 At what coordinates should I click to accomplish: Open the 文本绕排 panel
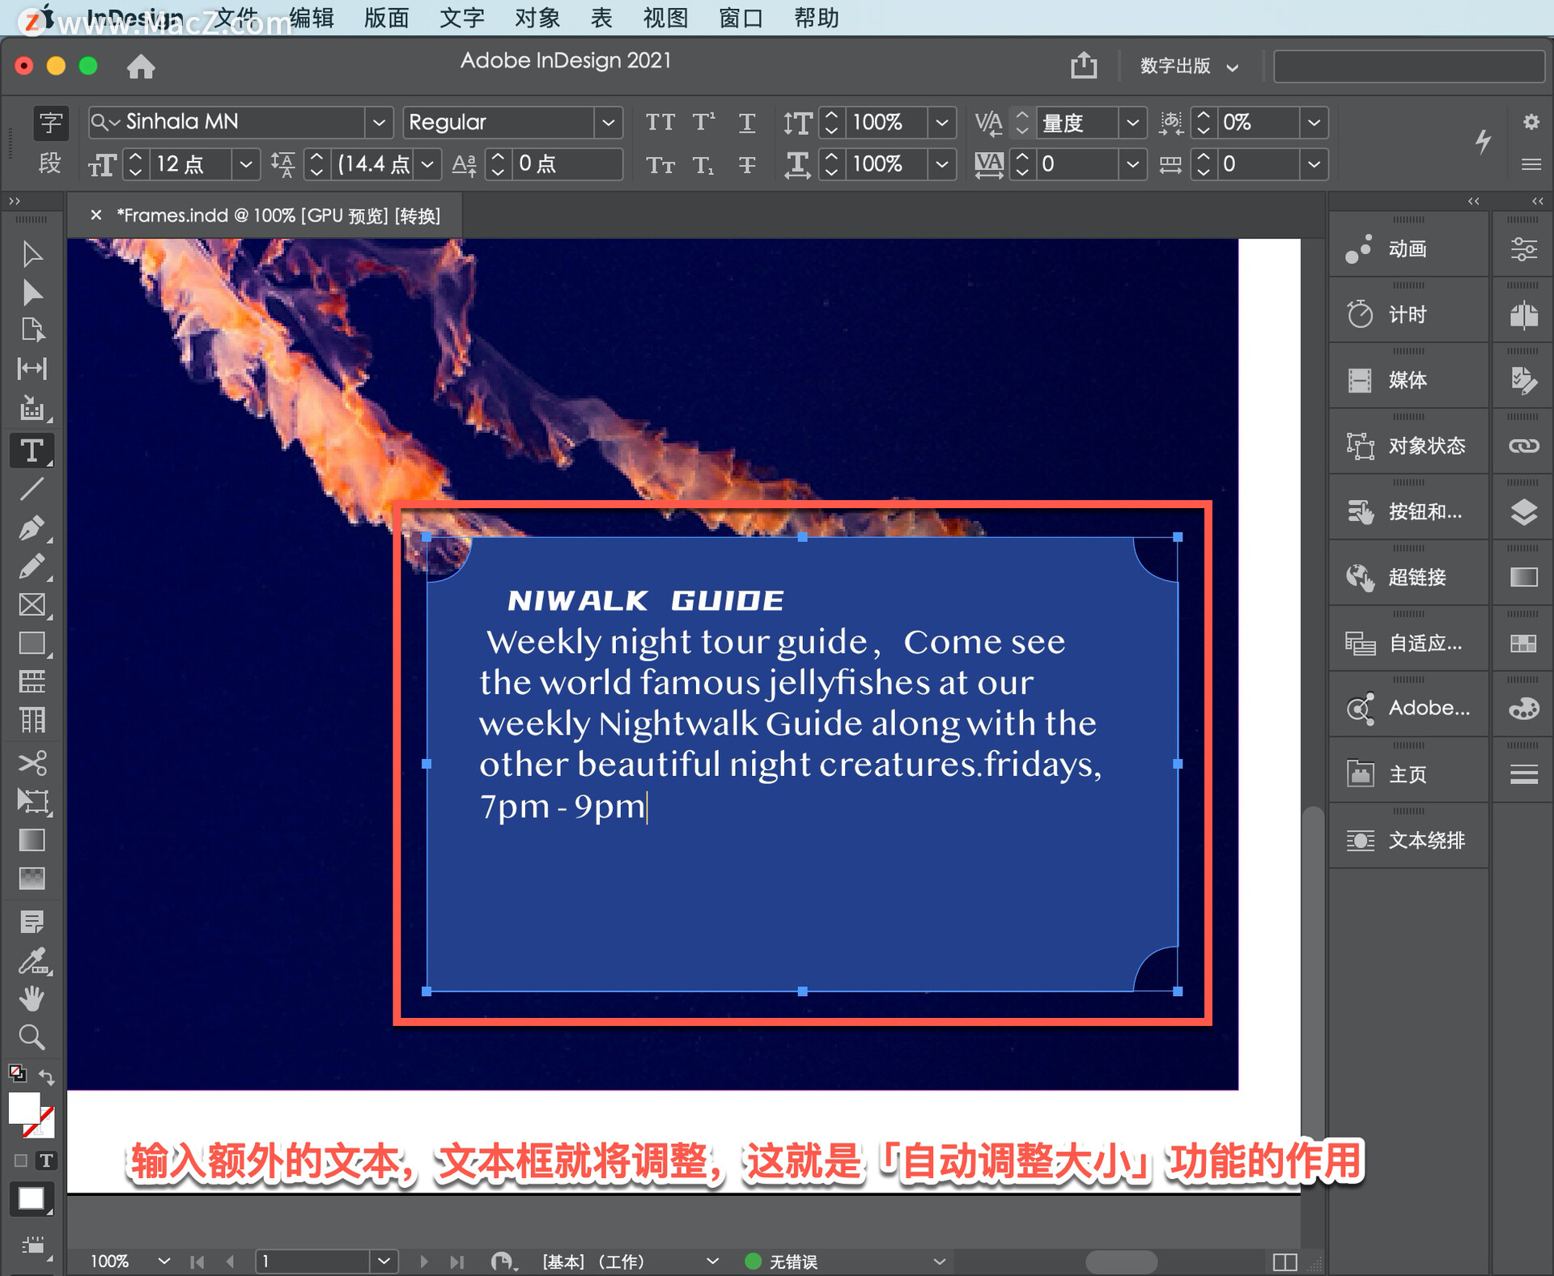click(1408, 841)
